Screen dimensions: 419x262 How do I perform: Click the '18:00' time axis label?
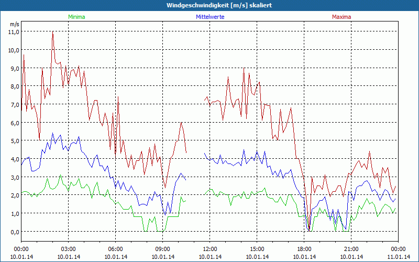tap(304, 249)
